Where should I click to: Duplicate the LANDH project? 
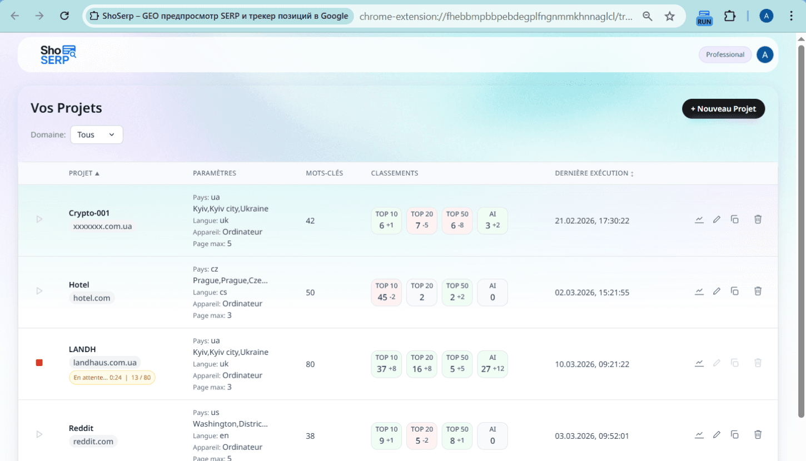[x=735, y=363]
